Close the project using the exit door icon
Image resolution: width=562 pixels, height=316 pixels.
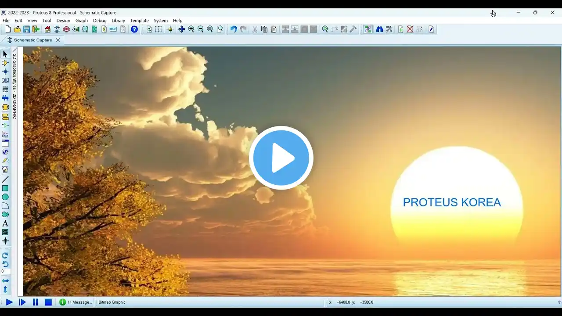36,29
